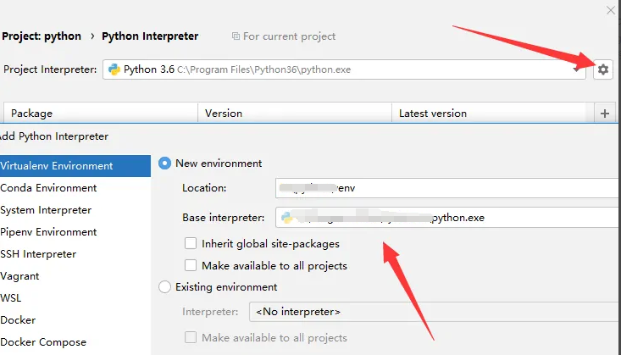This screenshot has width=621, height=355.
Task: Select Virtualenv Environment in sidebar
Action: pos(57,166)
